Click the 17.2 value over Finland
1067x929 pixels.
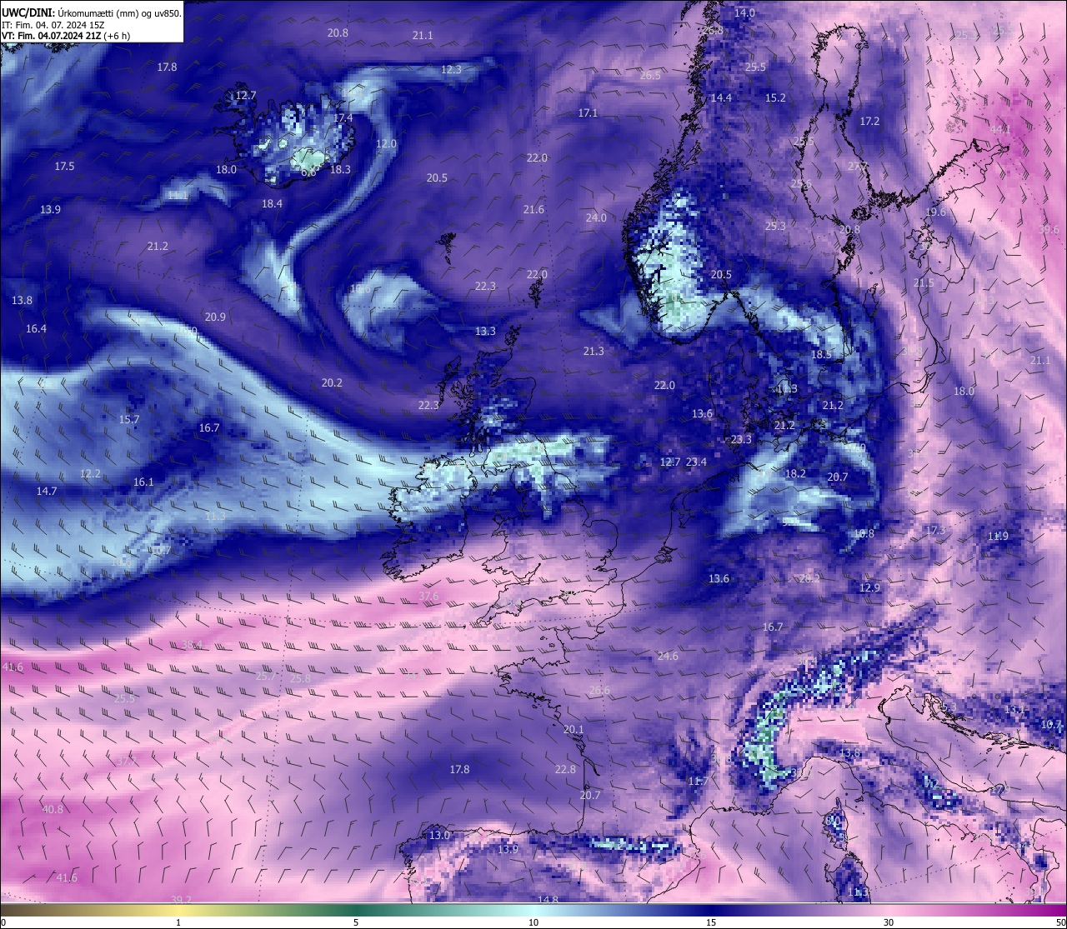(869, 122)
